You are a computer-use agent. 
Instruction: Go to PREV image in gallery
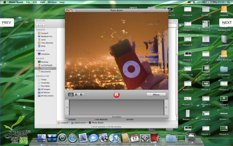coord(7,23)
